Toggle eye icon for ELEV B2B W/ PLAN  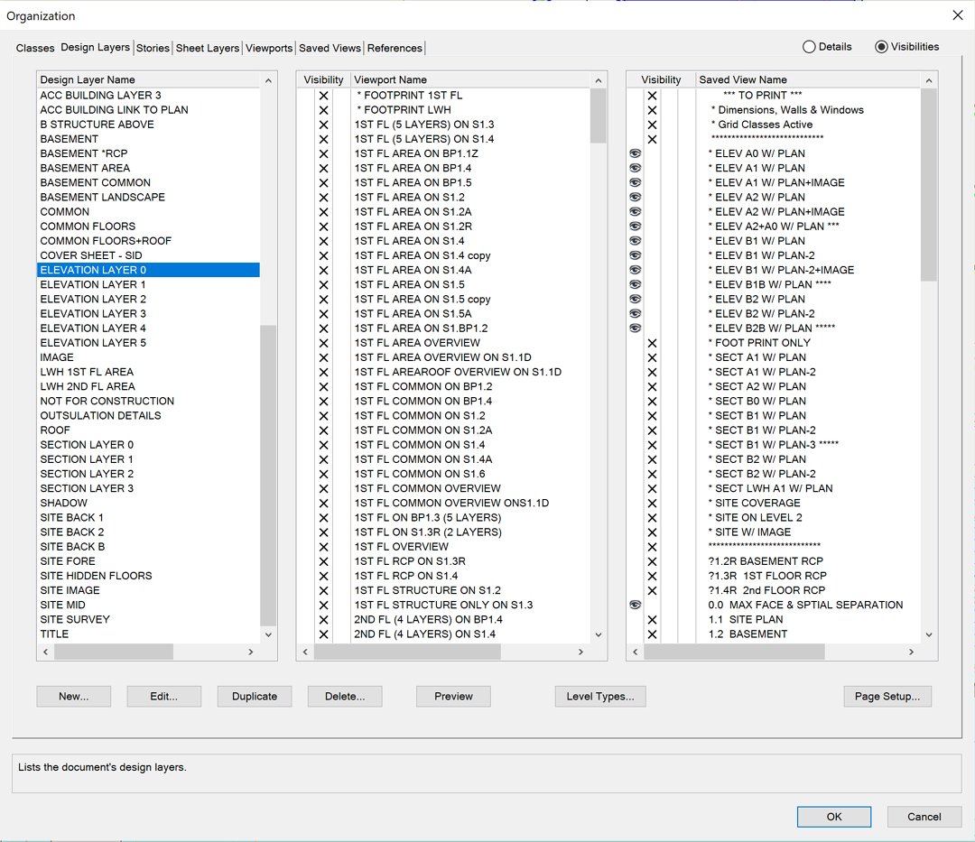click(x=635, y=328)
